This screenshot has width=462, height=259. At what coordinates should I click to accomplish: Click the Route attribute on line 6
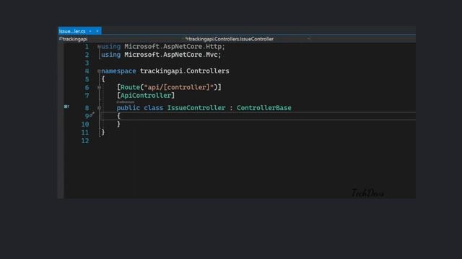130,87
